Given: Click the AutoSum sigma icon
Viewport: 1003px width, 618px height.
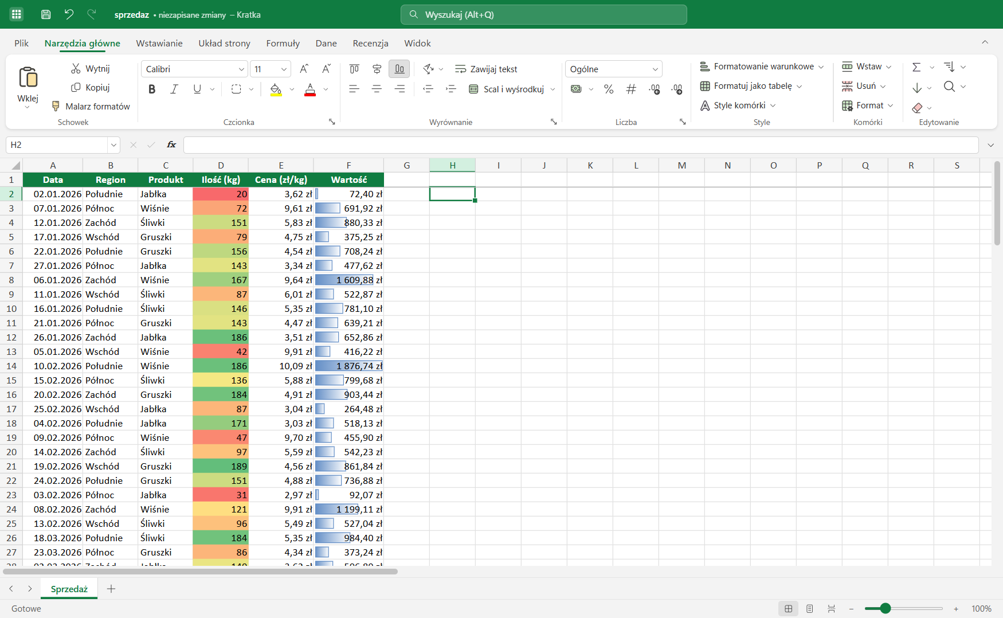Looking at the screenshot, I should (916, 67).
